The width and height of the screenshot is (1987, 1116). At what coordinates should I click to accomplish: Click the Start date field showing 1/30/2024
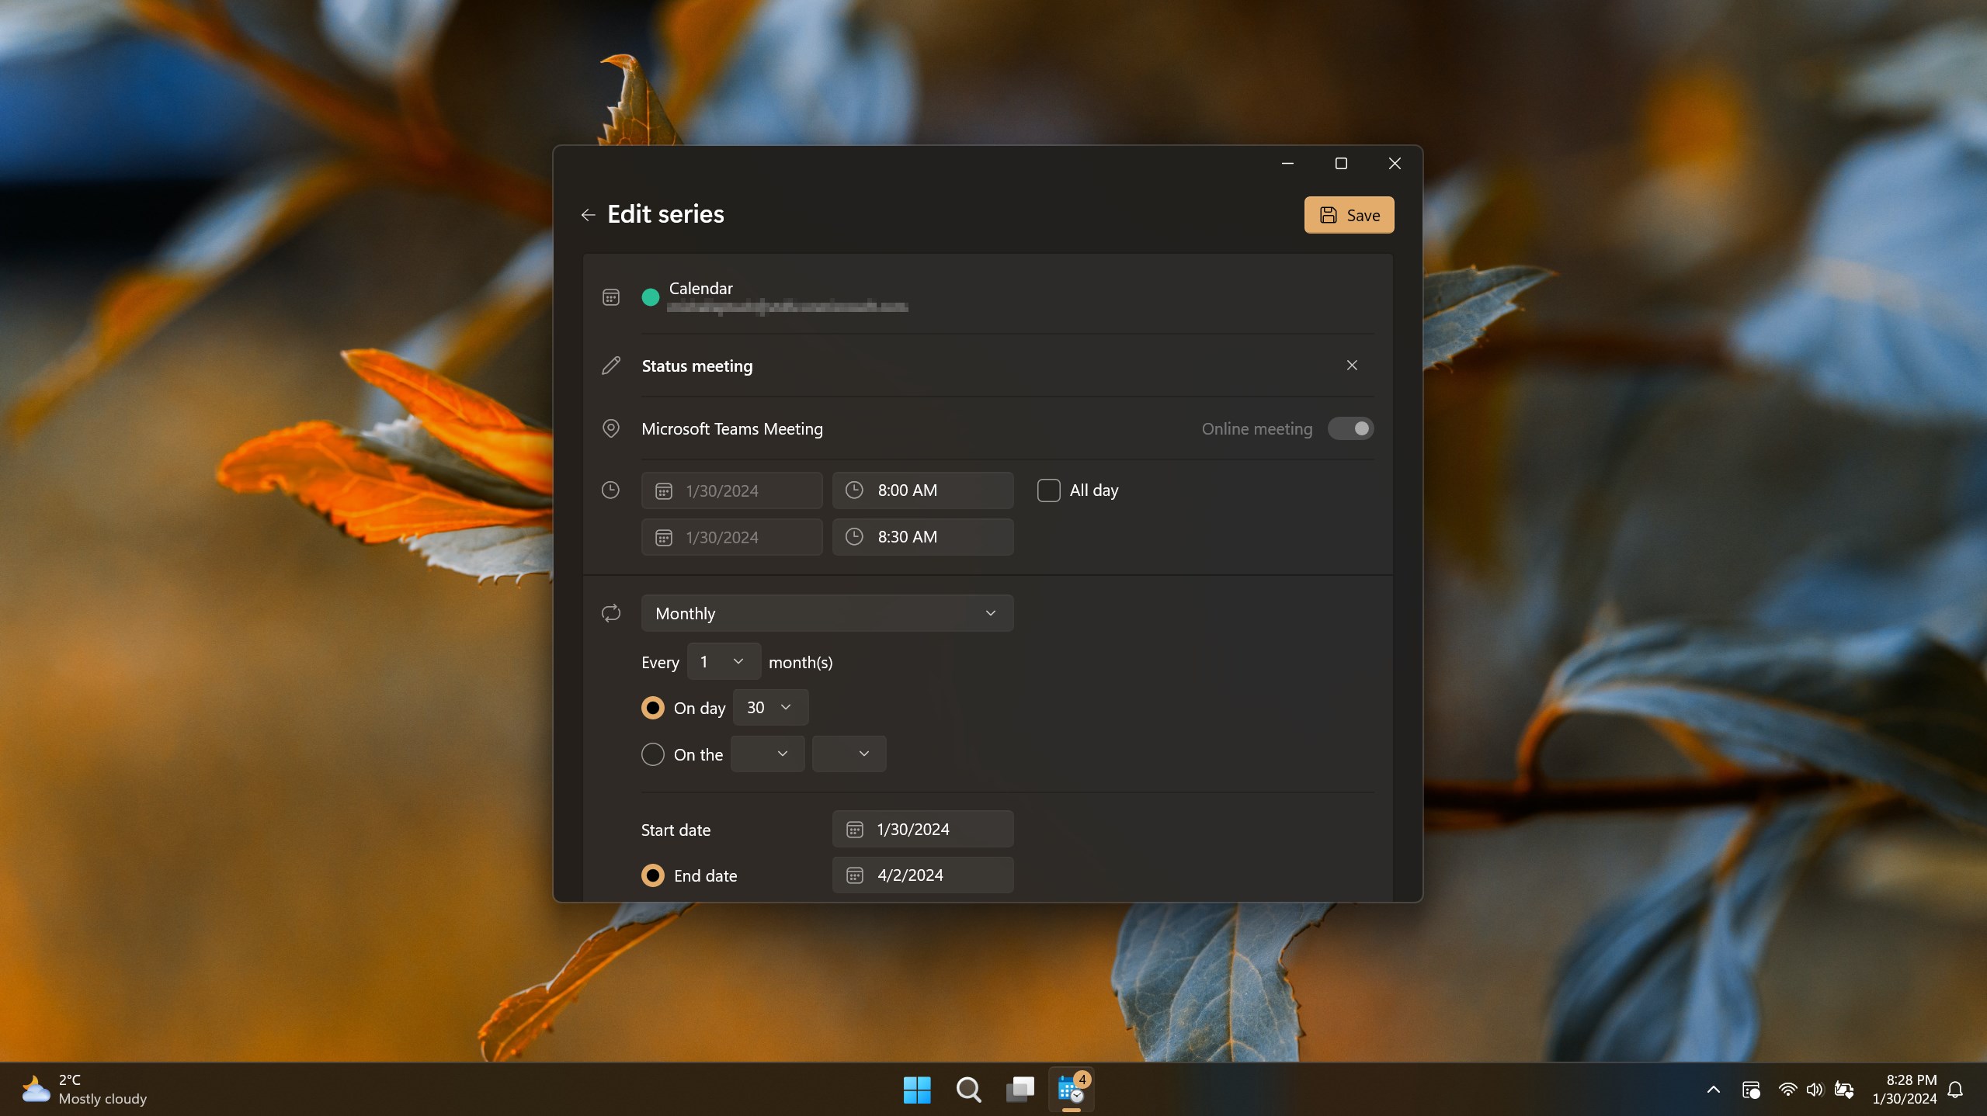[x=922, y=829]
